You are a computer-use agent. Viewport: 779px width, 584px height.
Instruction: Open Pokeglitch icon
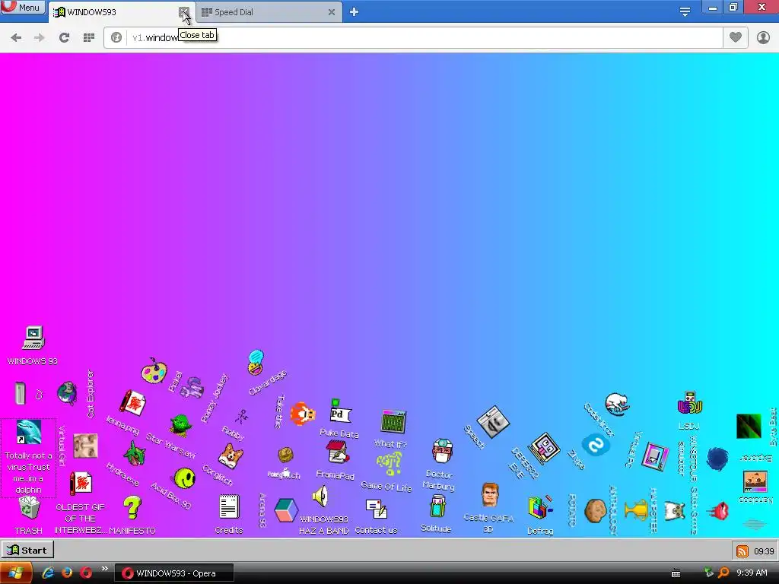pyautogui.click(x=286, y=455)
